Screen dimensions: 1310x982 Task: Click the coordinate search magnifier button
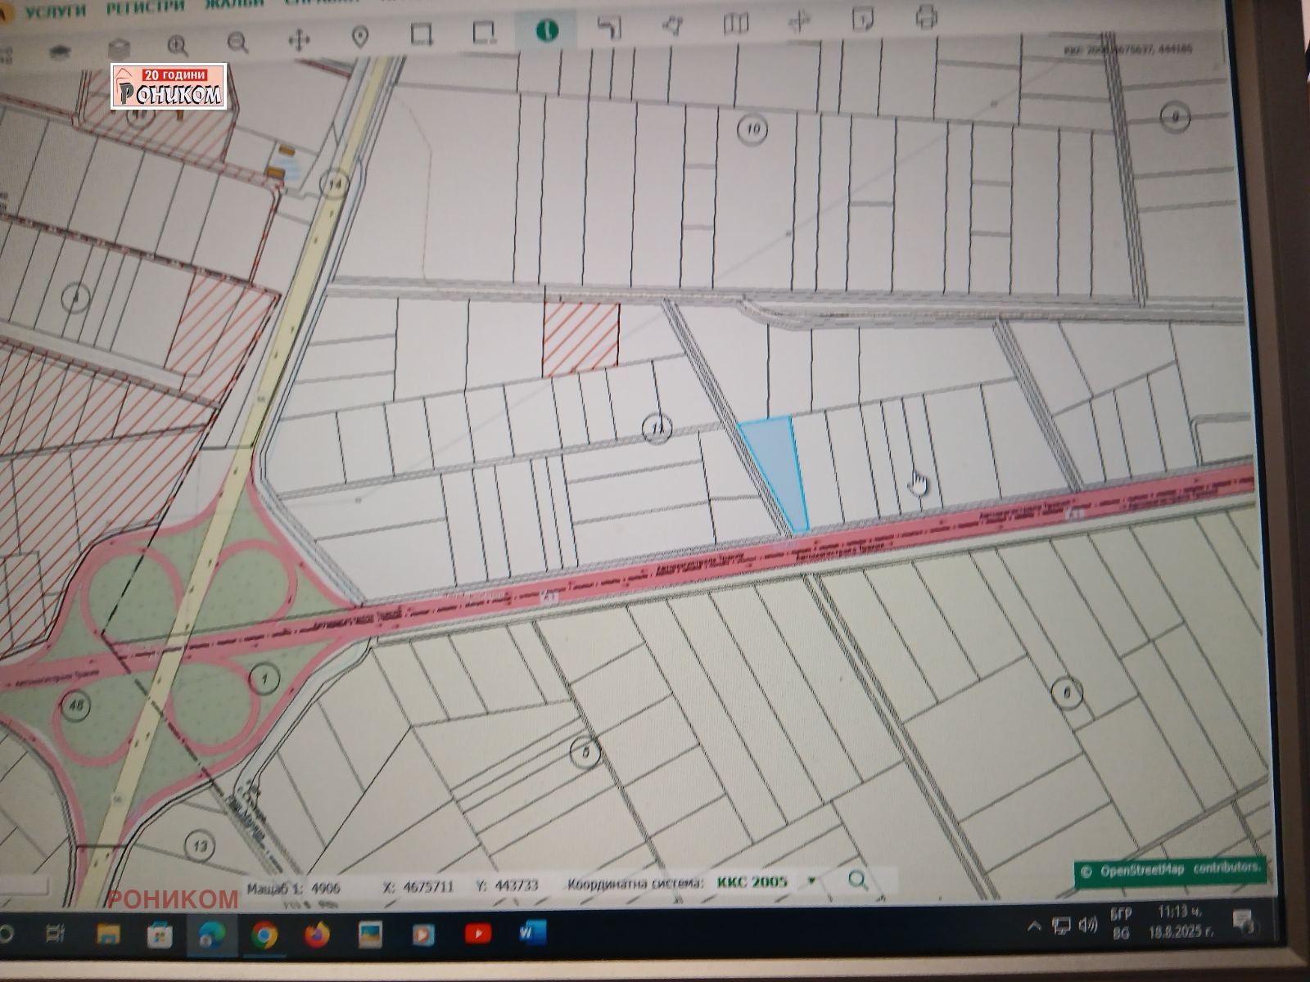(857, 881)
